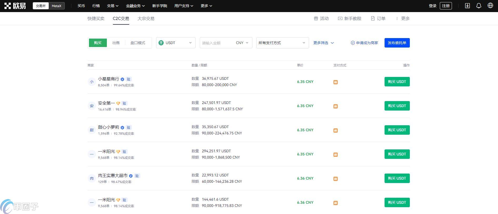Click diamond badge beside 安全第一
This screenshot has width=498, height=214.
[118, 103]
